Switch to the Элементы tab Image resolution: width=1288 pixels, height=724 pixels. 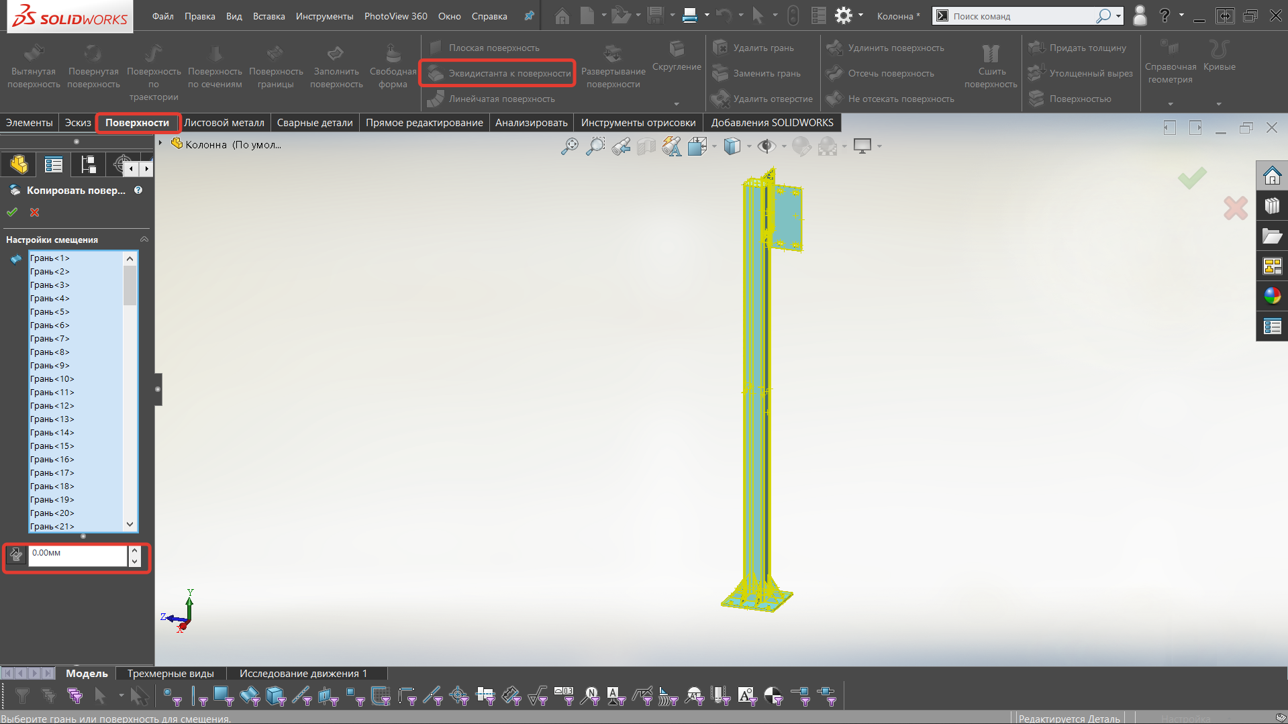tap(29, 123)
